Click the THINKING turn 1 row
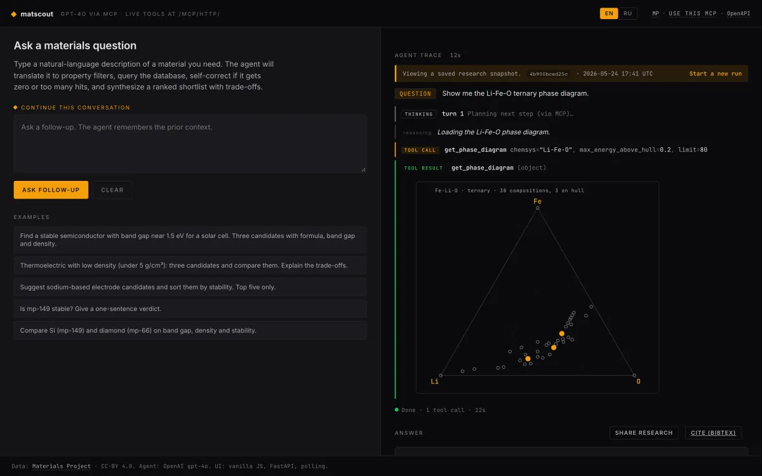The image size is (762, 476). (x=571, y=114)
